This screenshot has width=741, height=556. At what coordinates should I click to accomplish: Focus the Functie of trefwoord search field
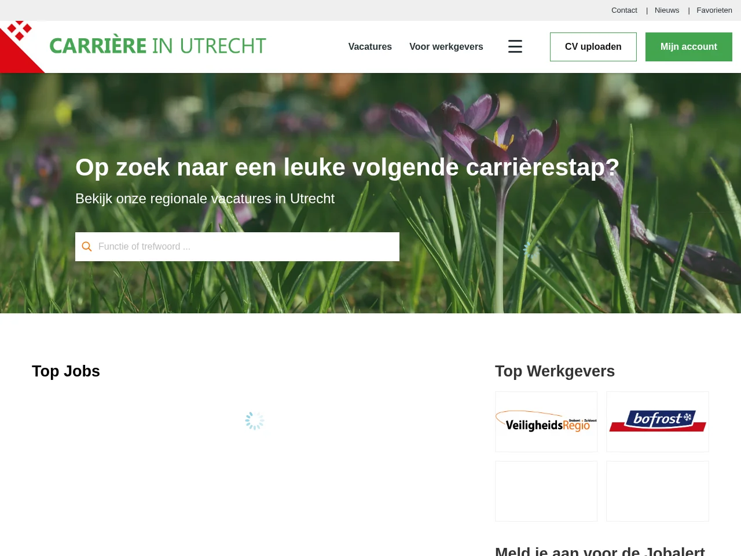[237, 247]
